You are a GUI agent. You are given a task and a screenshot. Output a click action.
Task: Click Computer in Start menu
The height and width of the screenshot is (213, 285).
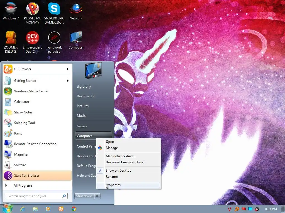pyautogui.click(x=94, y=136)
